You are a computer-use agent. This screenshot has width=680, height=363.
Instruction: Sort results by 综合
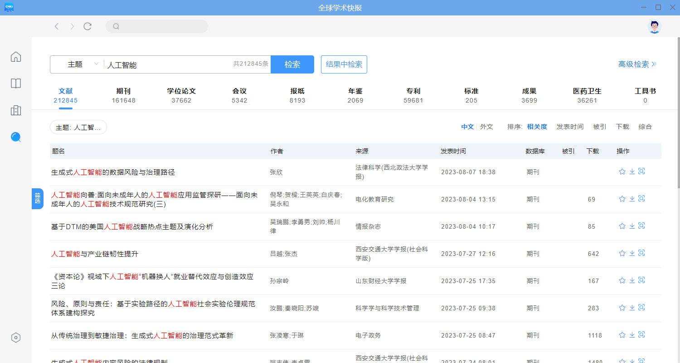tap(645, 127)
